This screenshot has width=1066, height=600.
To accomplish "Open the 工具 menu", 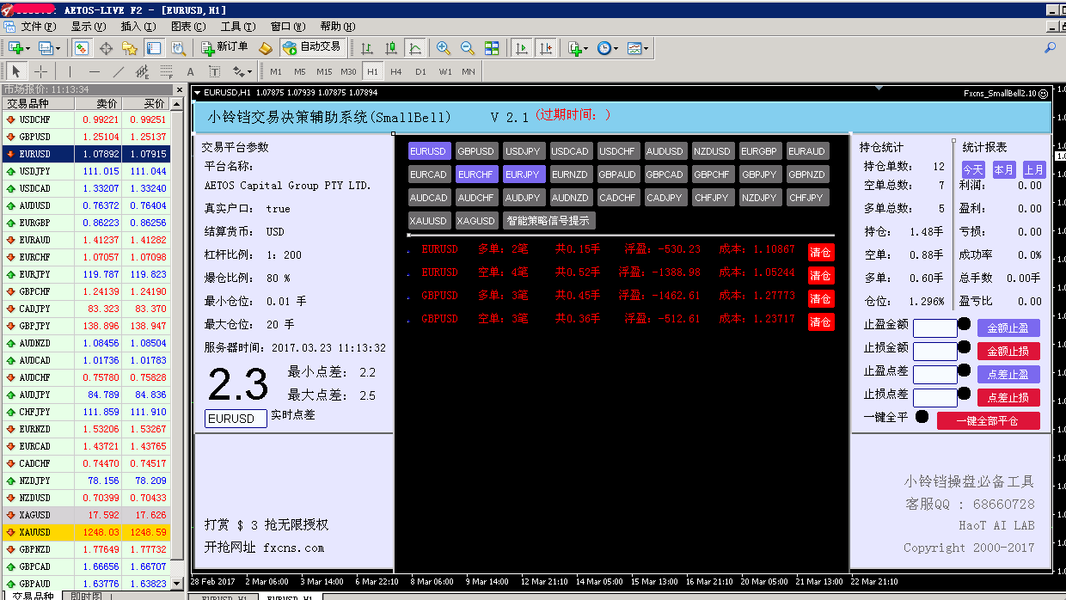I will tap(237, 27).
